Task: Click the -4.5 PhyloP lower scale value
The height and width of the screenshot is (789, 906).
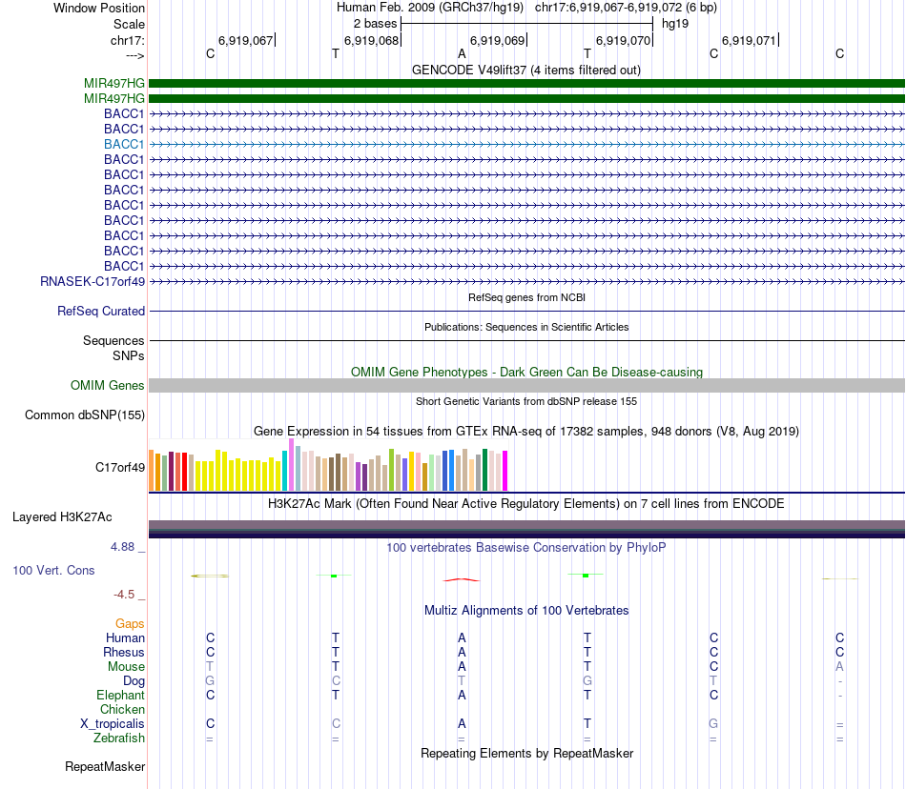Action: pyautogui.click(x=124, y=595)
